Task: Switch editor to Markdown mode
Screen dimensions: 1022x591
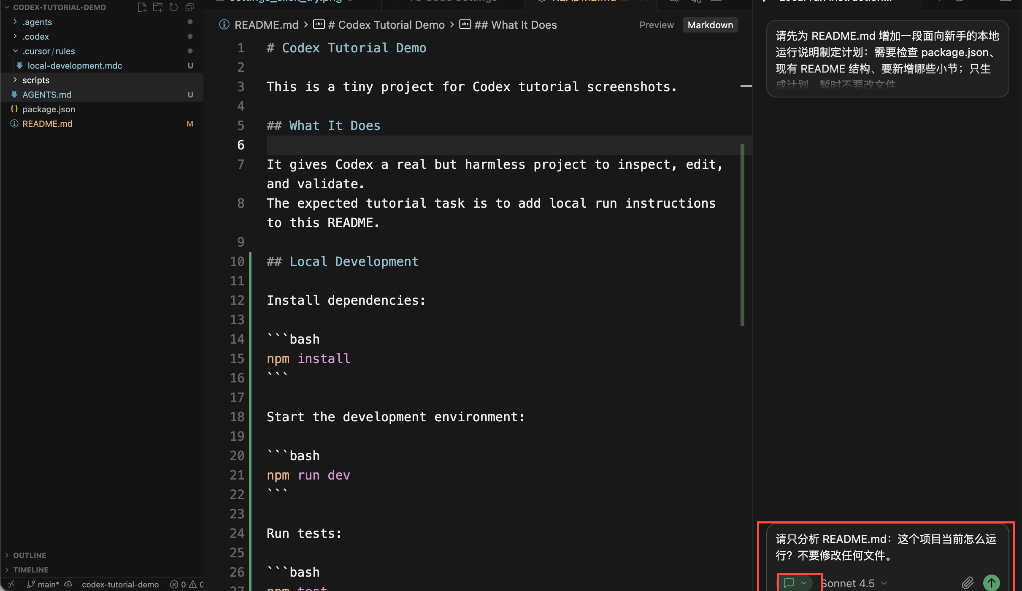Action: point(710,25)
